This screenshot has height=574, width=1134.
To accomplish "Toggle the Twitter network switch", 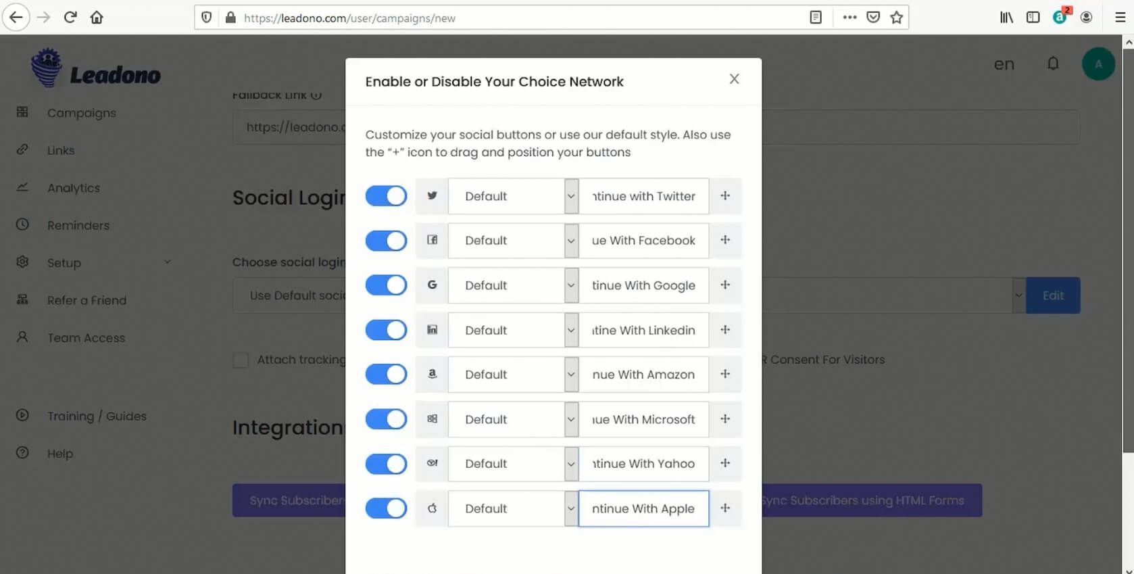I will [x=386, y=196].
